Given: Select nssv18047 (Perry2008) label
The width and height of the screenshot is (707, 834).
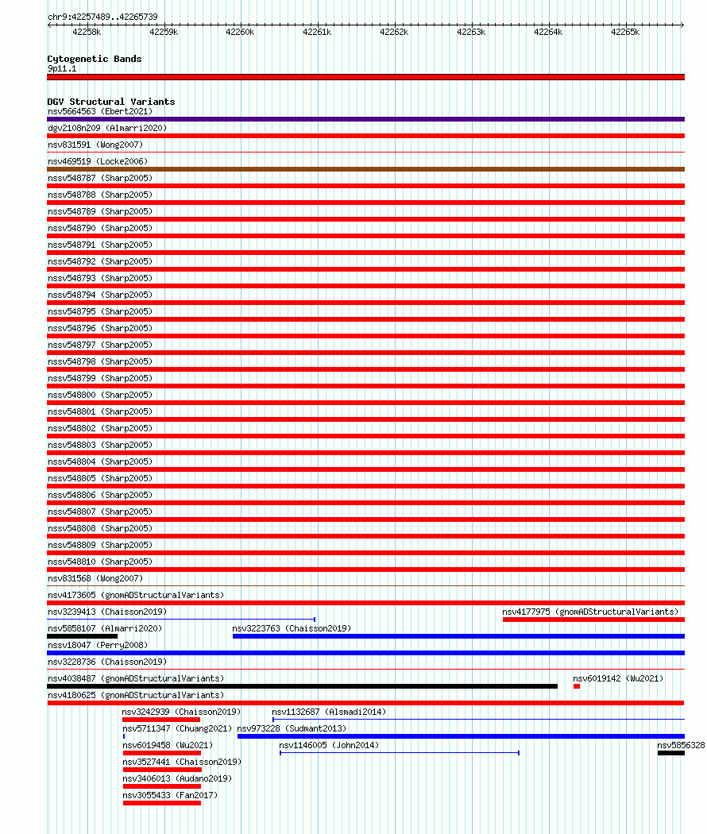Looking at the screenshot, I should [98, 645].
